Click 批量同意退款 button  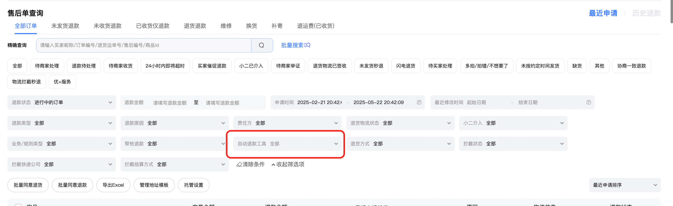click(73, 185)
